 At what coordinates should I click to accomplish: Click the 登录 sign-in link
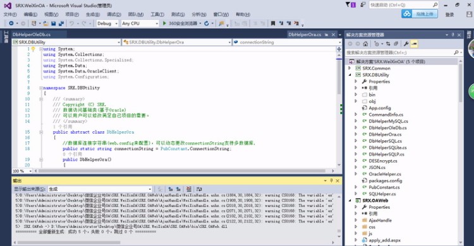point(449,14)
